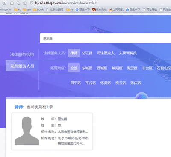The width and height of the screenshot is (171, 157).
Task: Select the 法律服务人员 tab
Action: 22,66
